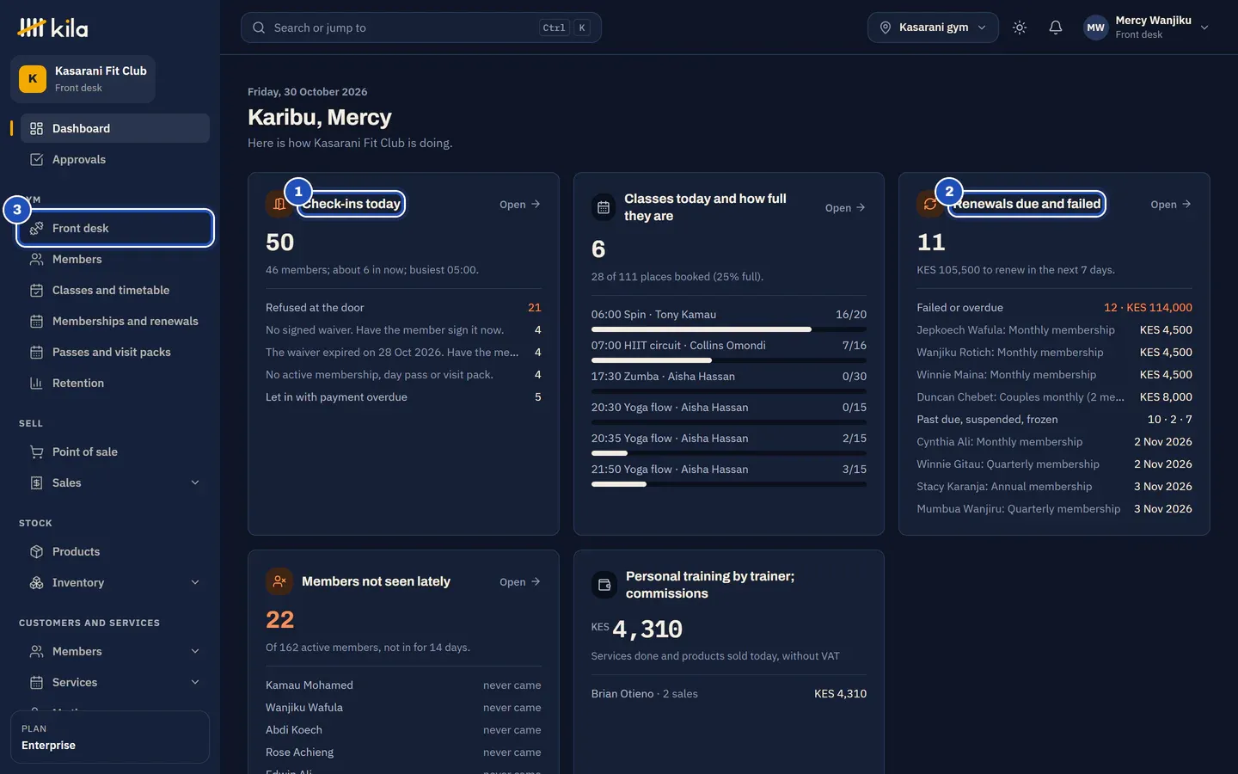Focus the Search or jump to field
Image resolution: width=1238 pixels, height=774 pixels.
(x=421, y=28)
